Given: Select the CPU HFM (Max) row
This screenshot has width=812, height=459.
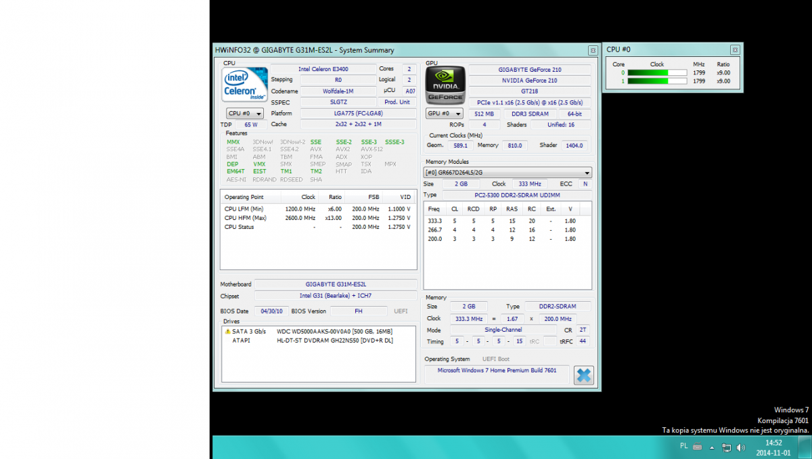Looking at the screenshot, I should pos(319,218).
